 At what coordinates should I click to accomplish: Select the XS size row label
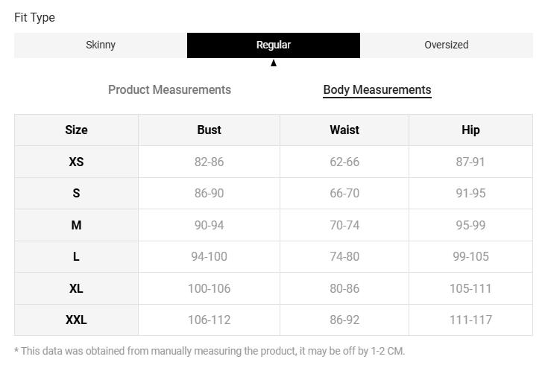coord(76,162)
